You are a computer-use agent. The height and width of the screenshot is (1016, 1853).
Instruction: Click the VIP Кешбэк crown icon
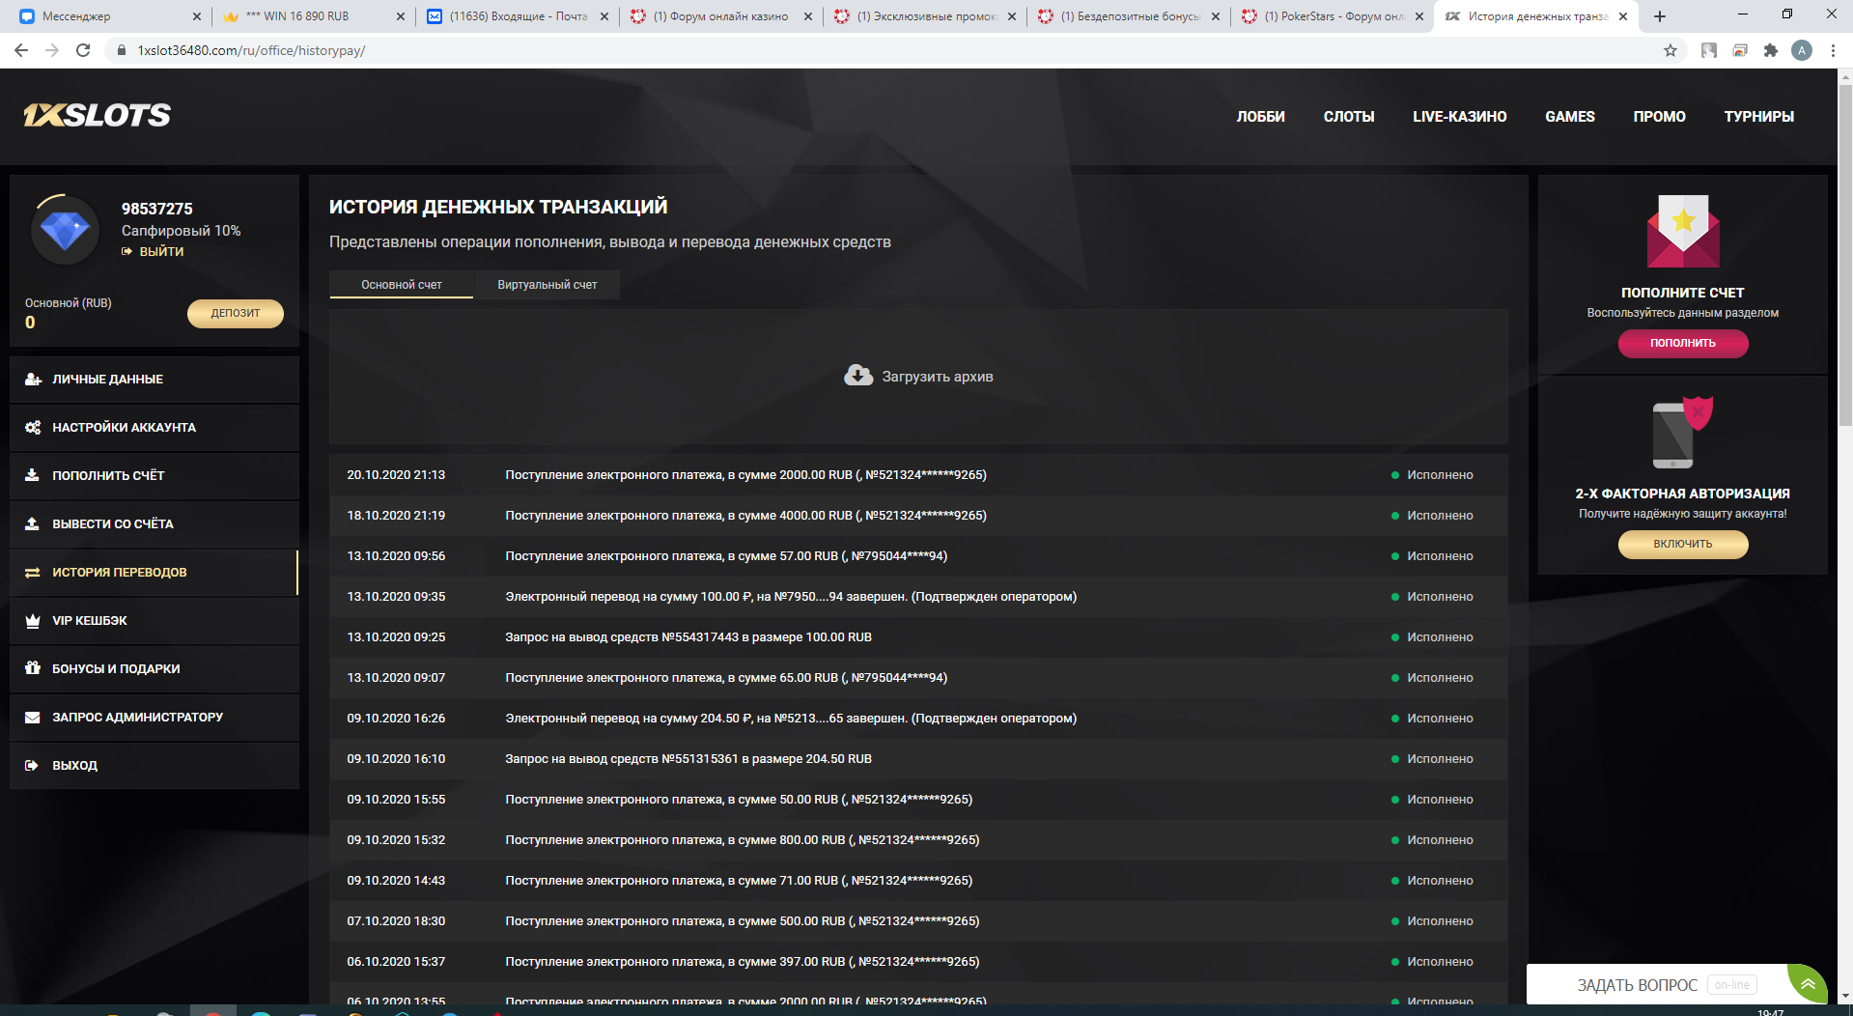click(x=32, y=621)
